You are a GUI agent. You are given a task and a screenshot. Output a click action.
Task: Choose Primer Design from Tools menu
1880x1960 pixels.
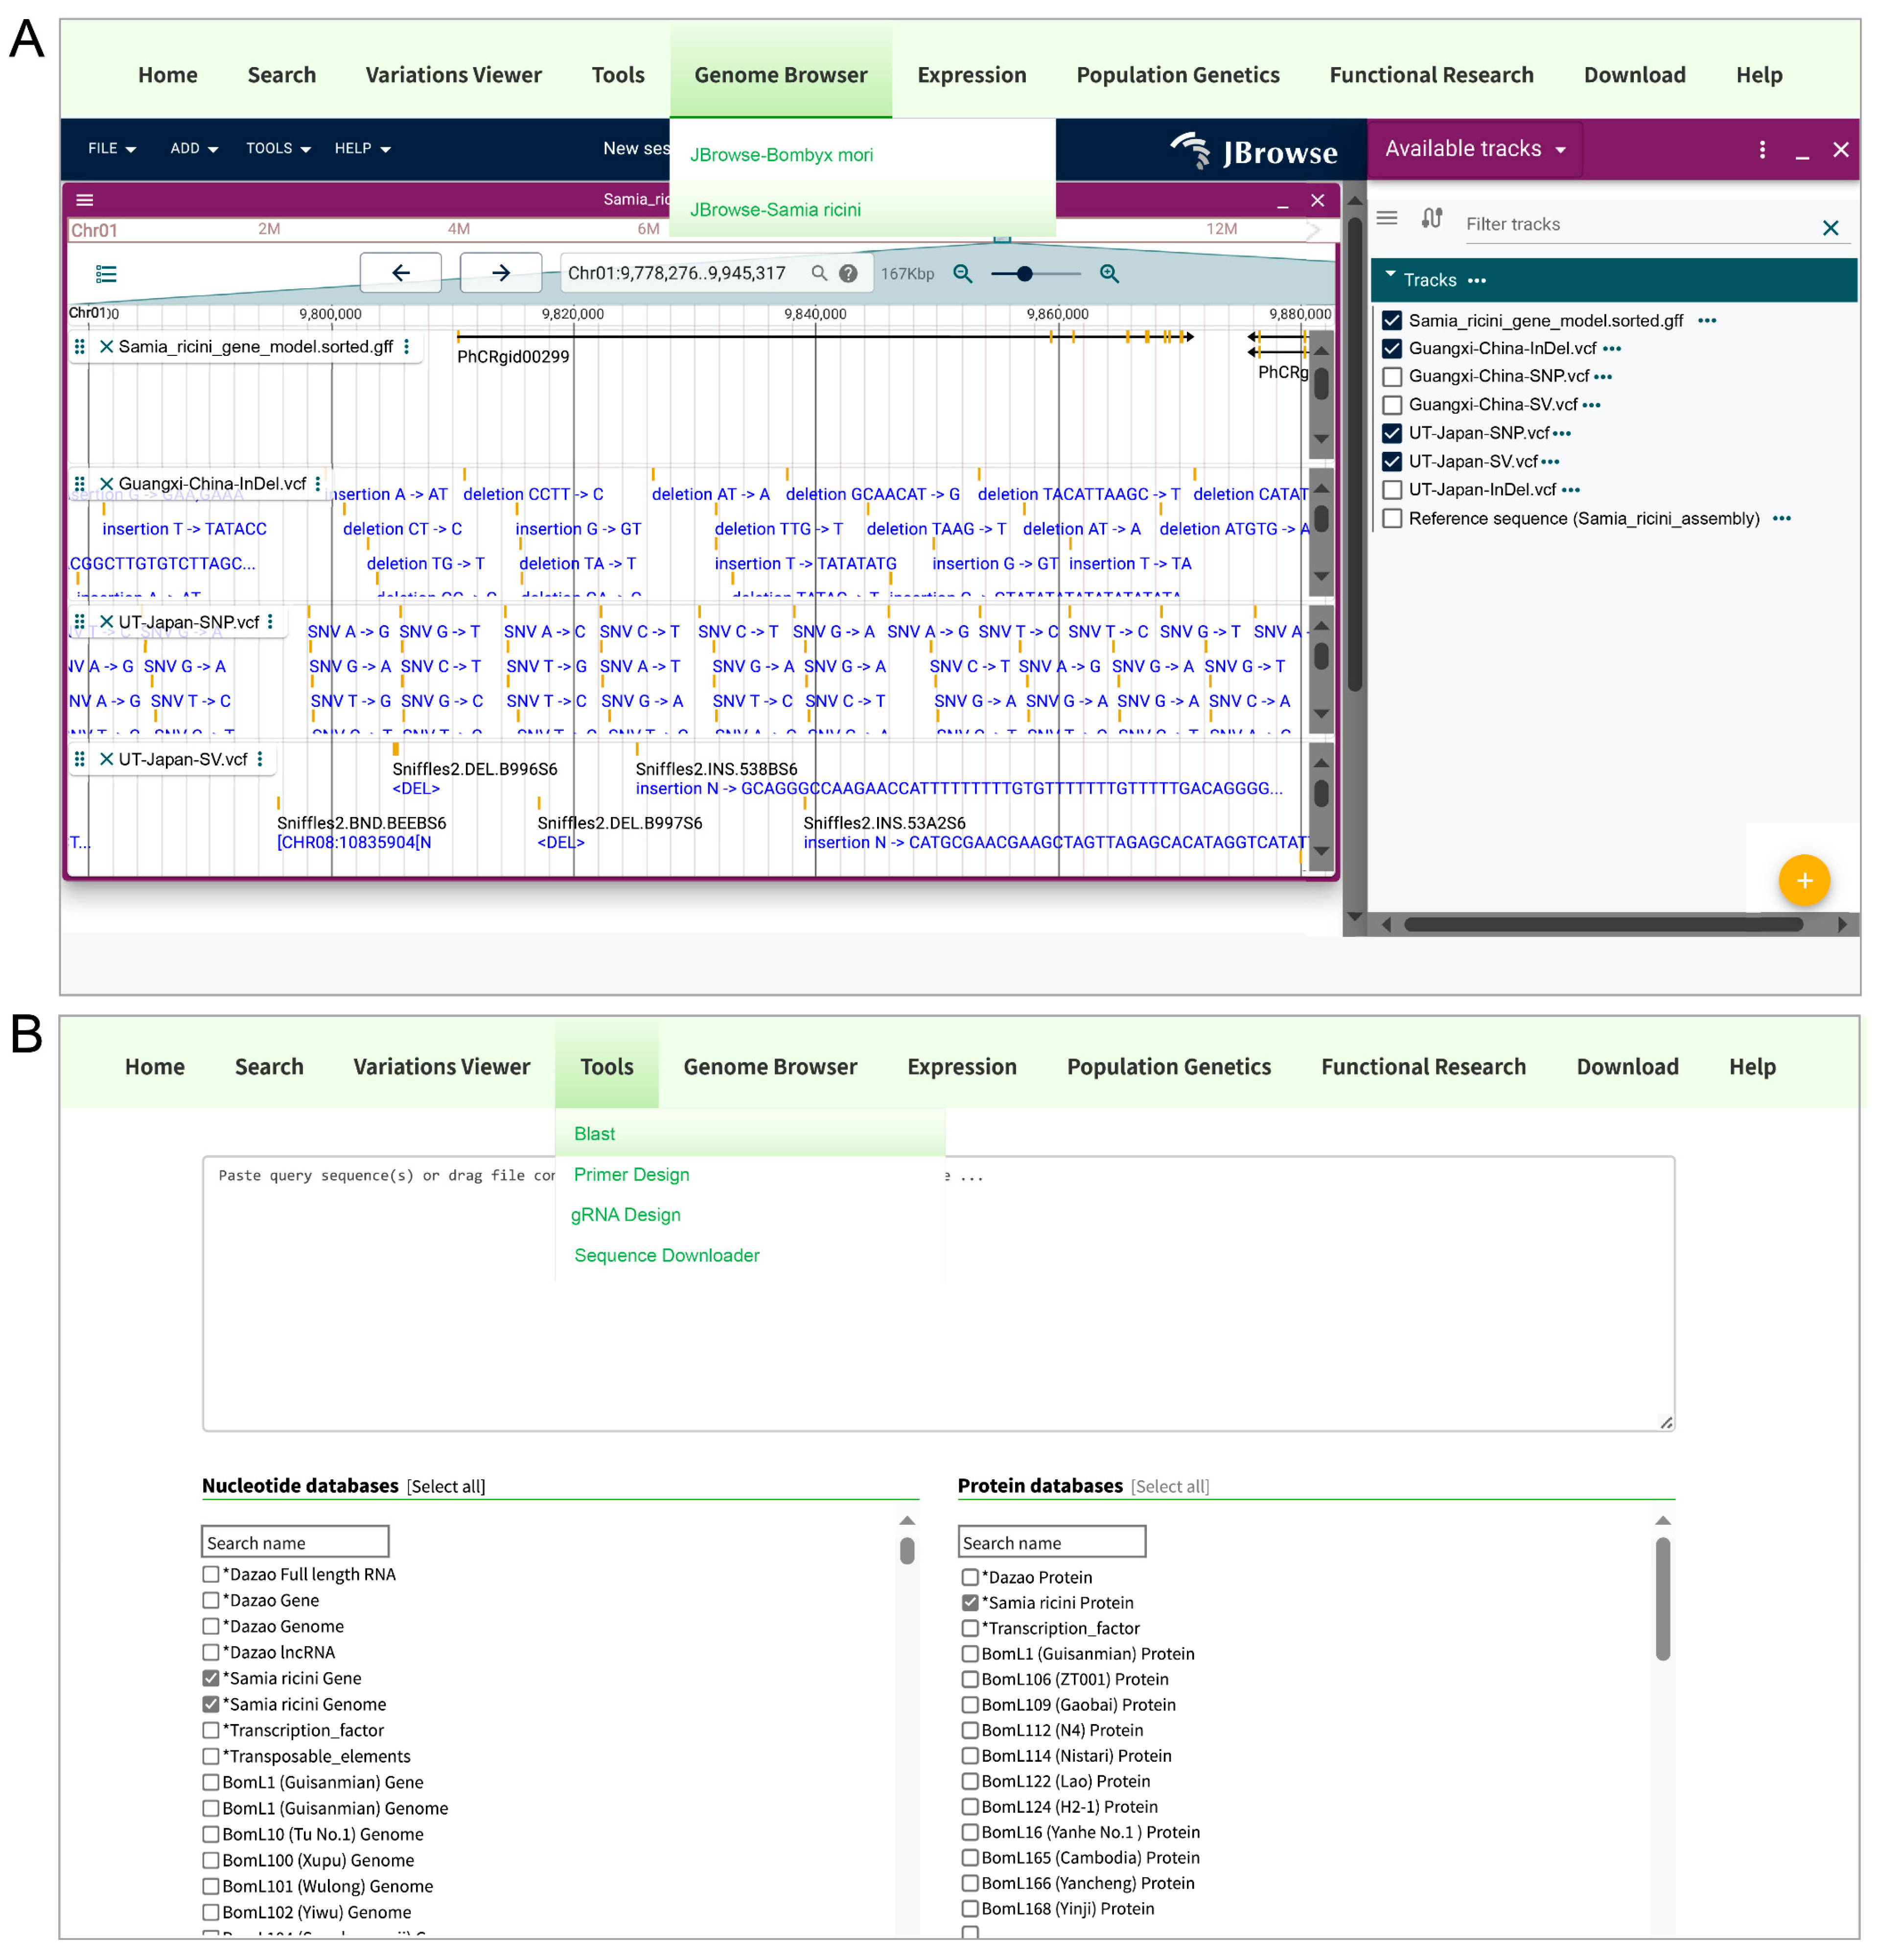tap(631, 1174)
